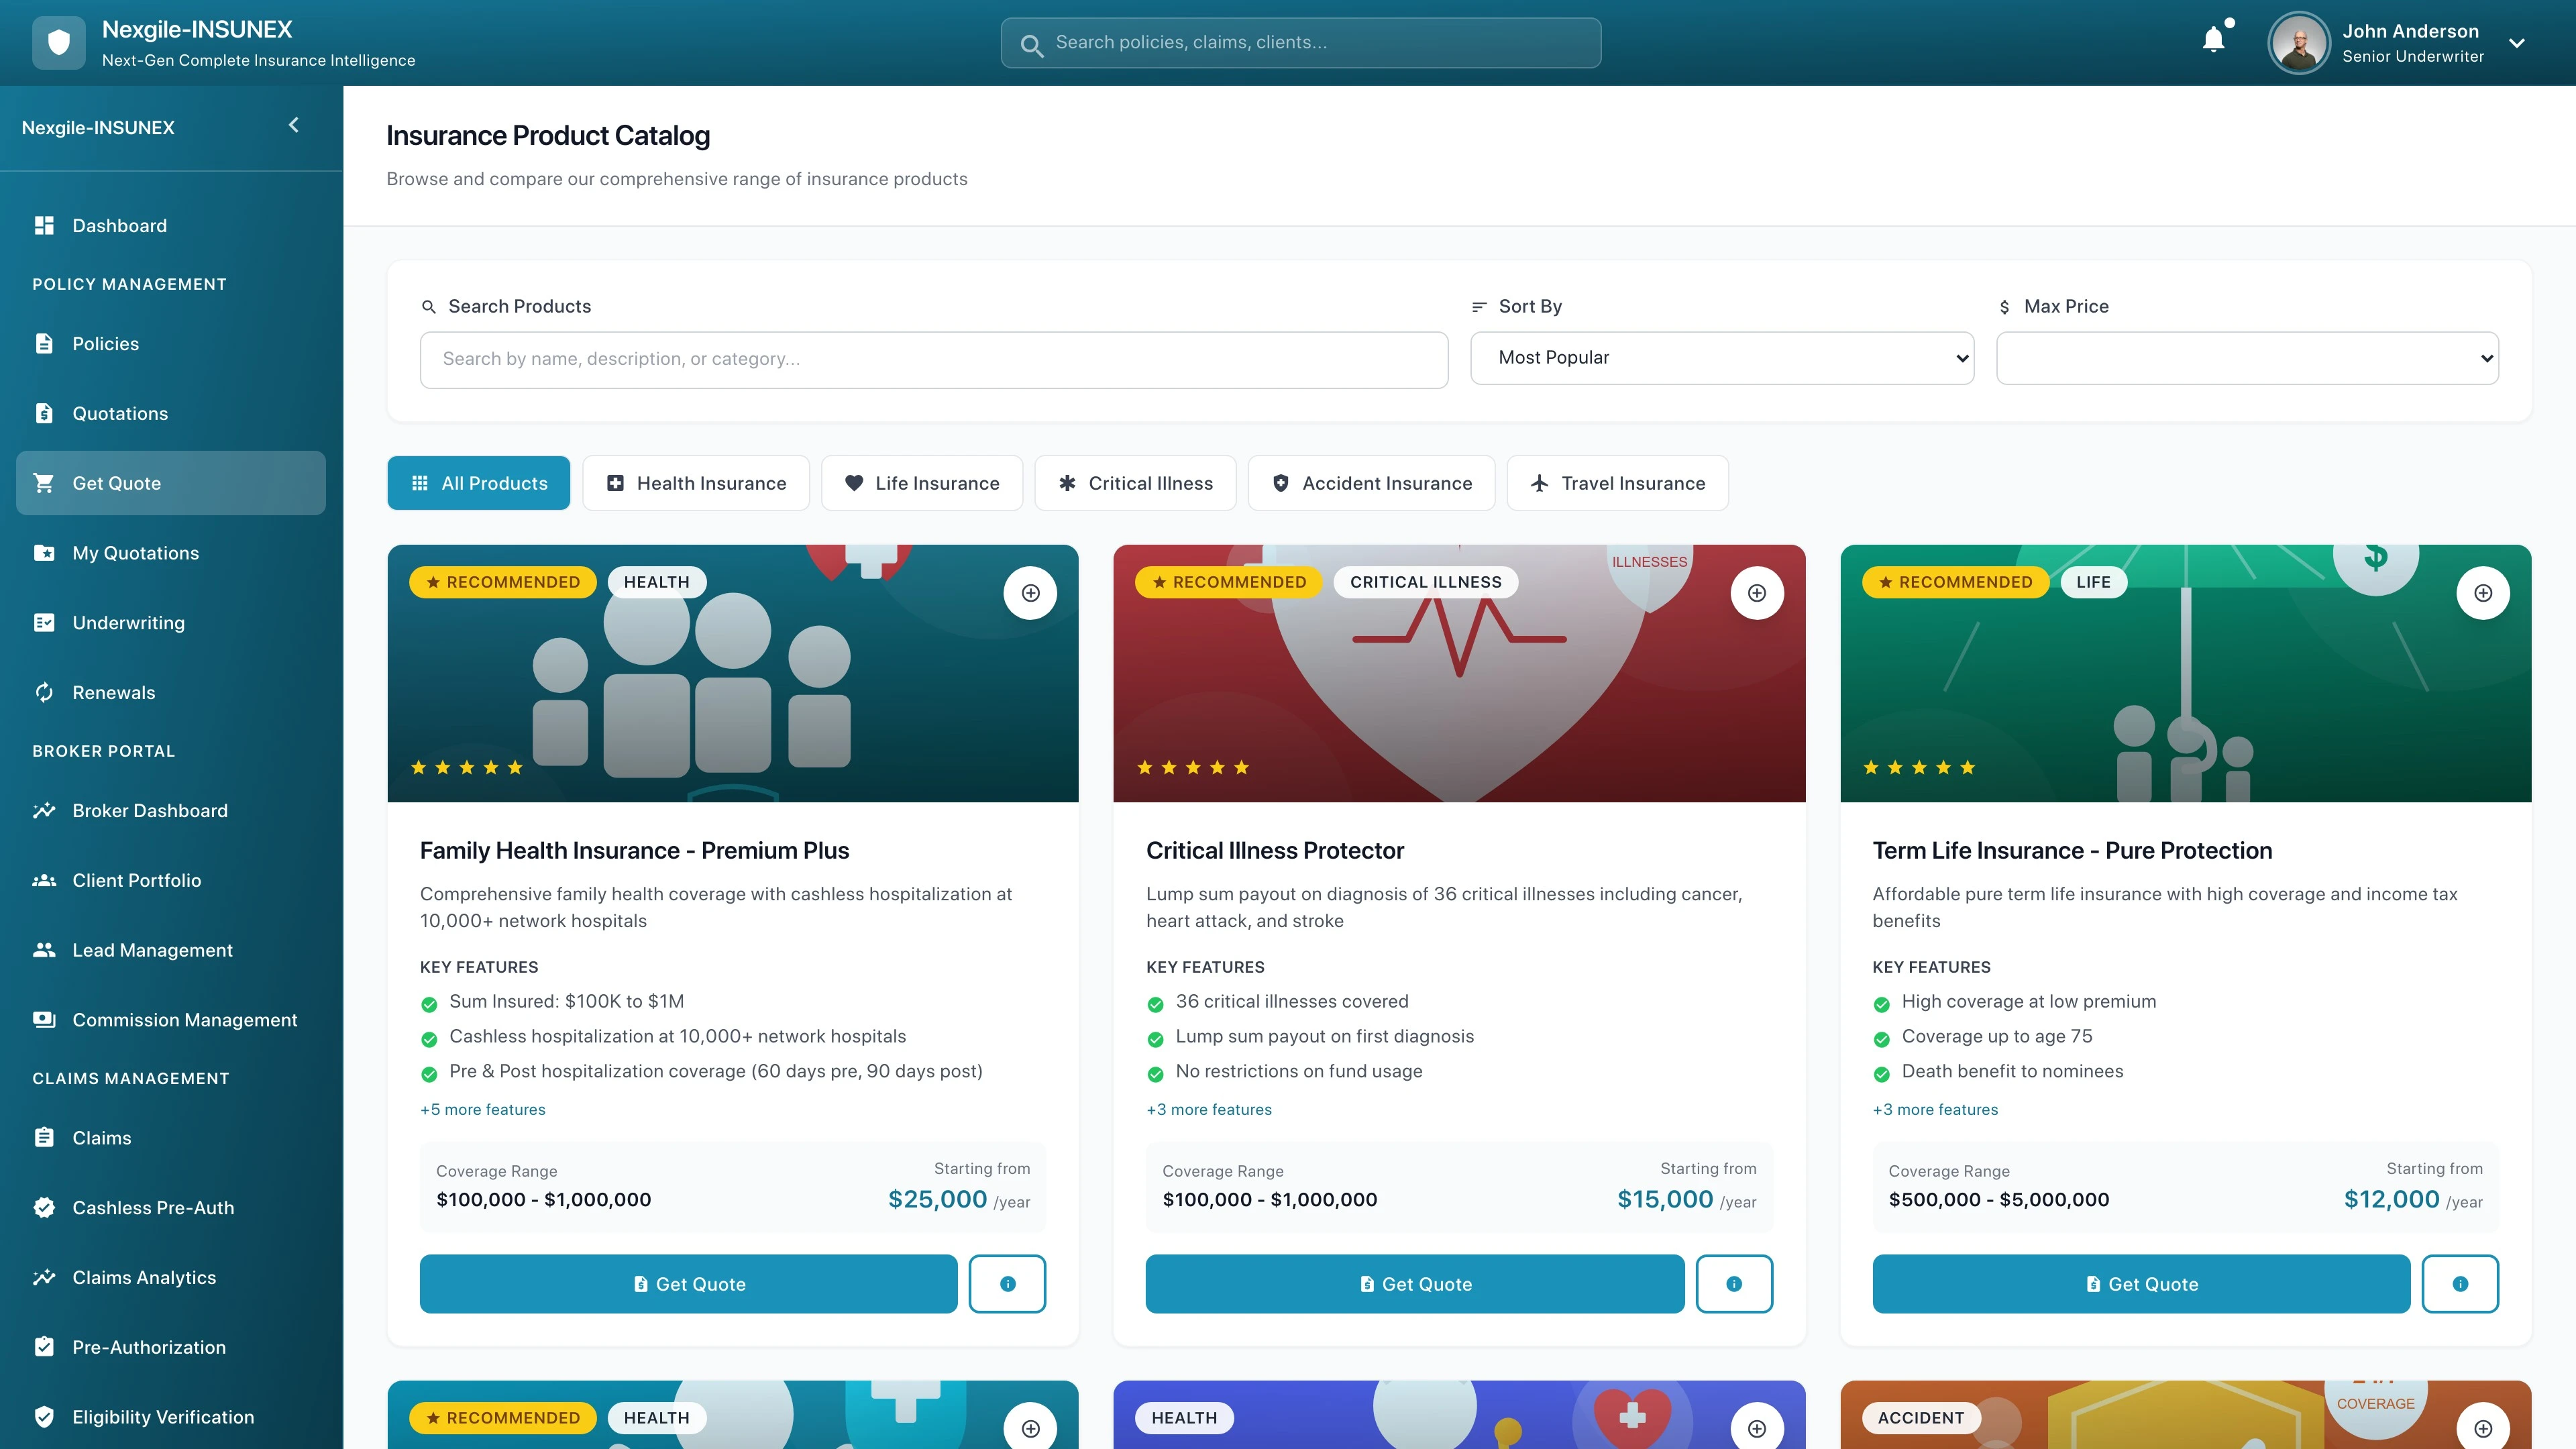Select the Health Insurance category tab

click(696, 483)
